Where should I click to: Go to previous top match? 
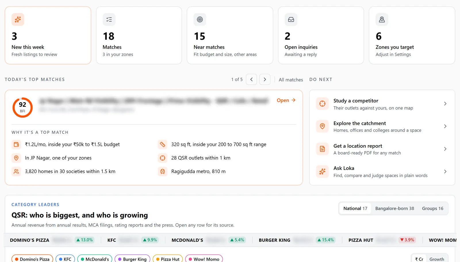pos(252,79)
